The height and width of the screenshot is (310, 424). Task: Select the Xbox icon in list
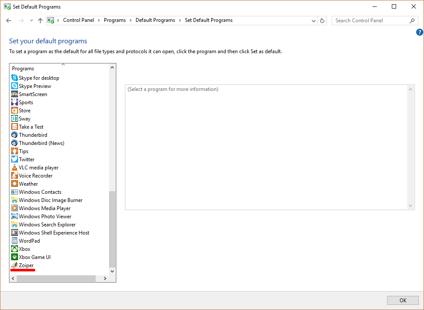pos(15,249)
